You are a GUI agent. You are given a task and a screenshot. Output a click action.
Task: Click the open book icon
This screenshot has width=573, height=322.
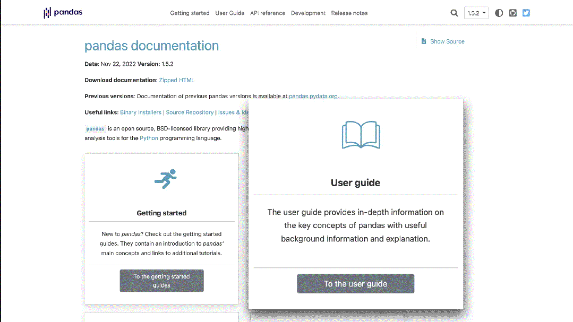point(361,135)
